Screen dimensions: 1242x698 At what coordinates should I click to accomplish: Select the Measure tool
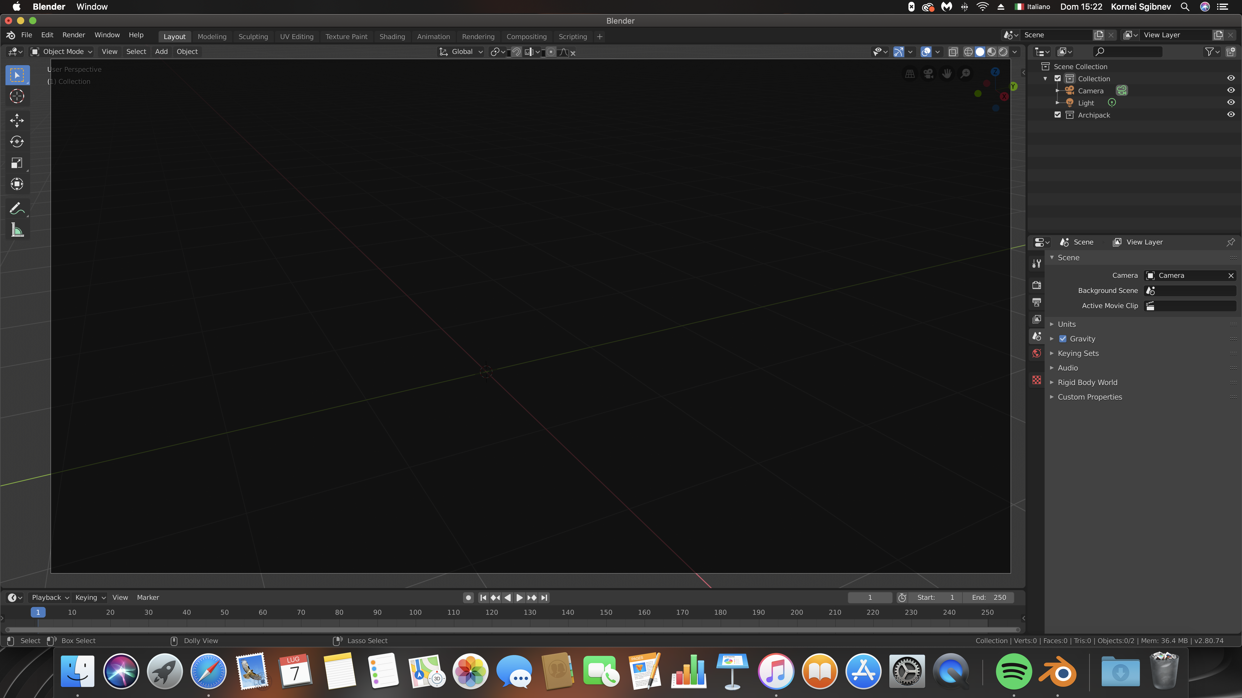tap(17, 230)
